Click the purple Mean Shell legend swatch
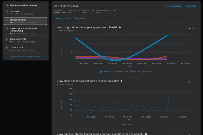 131,72
